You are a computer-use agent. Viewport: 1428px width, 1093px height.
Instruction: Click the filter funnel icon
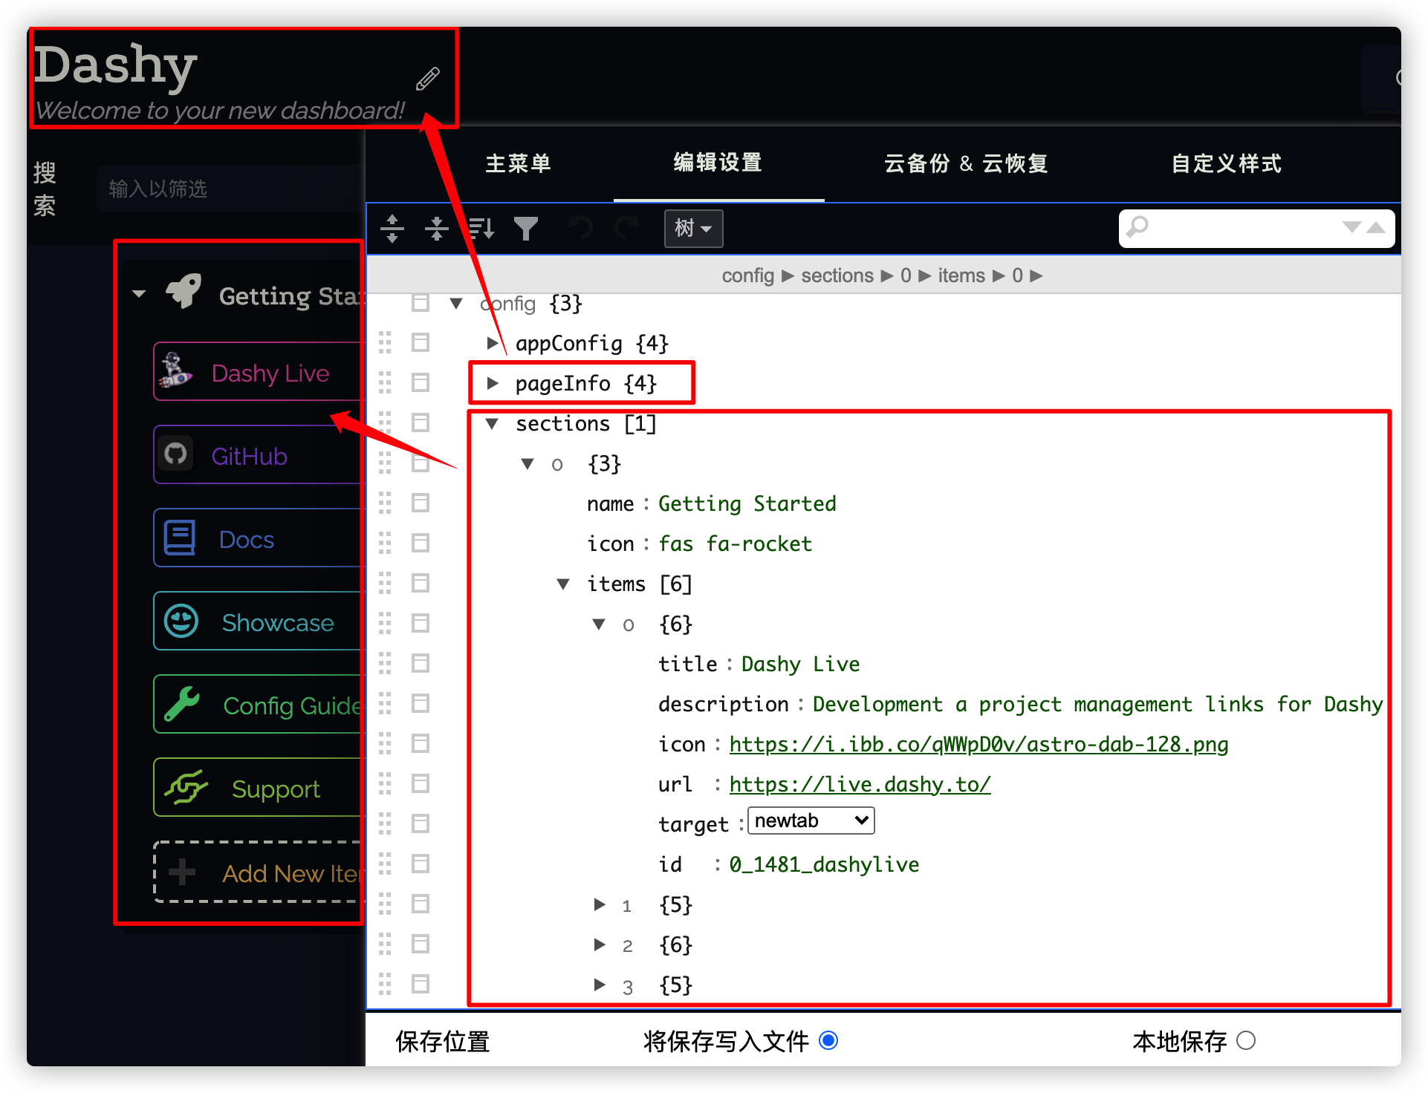click(x=526, y=228)
